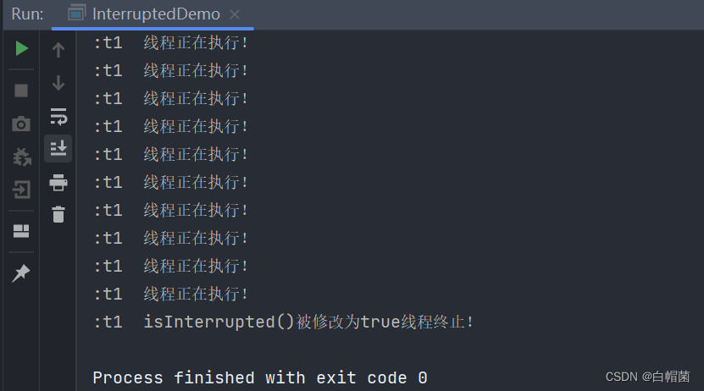Click the Run panel label
The width and height of the screenshot is (704, 391).
pyautogui.click(x=27, y=14)
